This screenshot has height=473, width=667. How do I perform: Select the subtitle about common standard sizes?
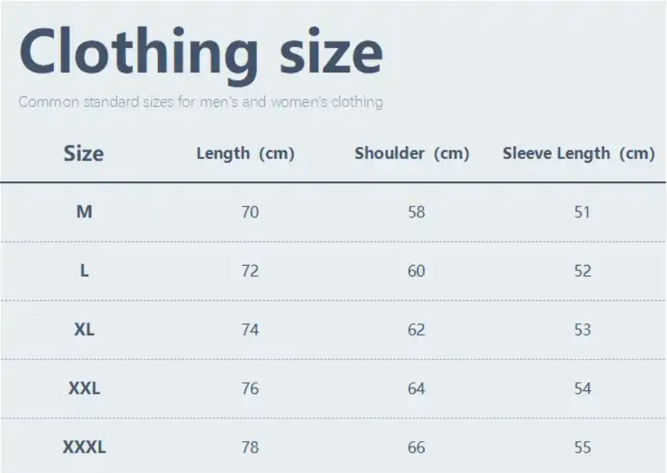(201, 102)
